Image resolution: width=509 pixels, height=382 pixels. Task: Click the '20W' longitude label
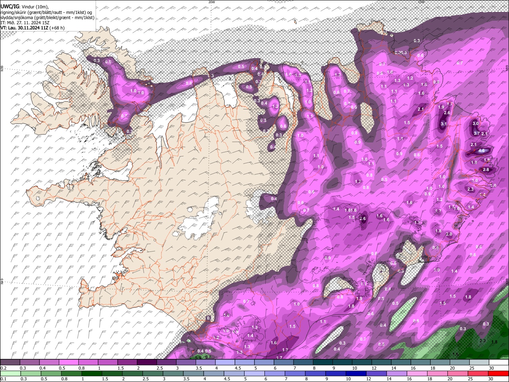pyautogui.click(x=212, y=2)
